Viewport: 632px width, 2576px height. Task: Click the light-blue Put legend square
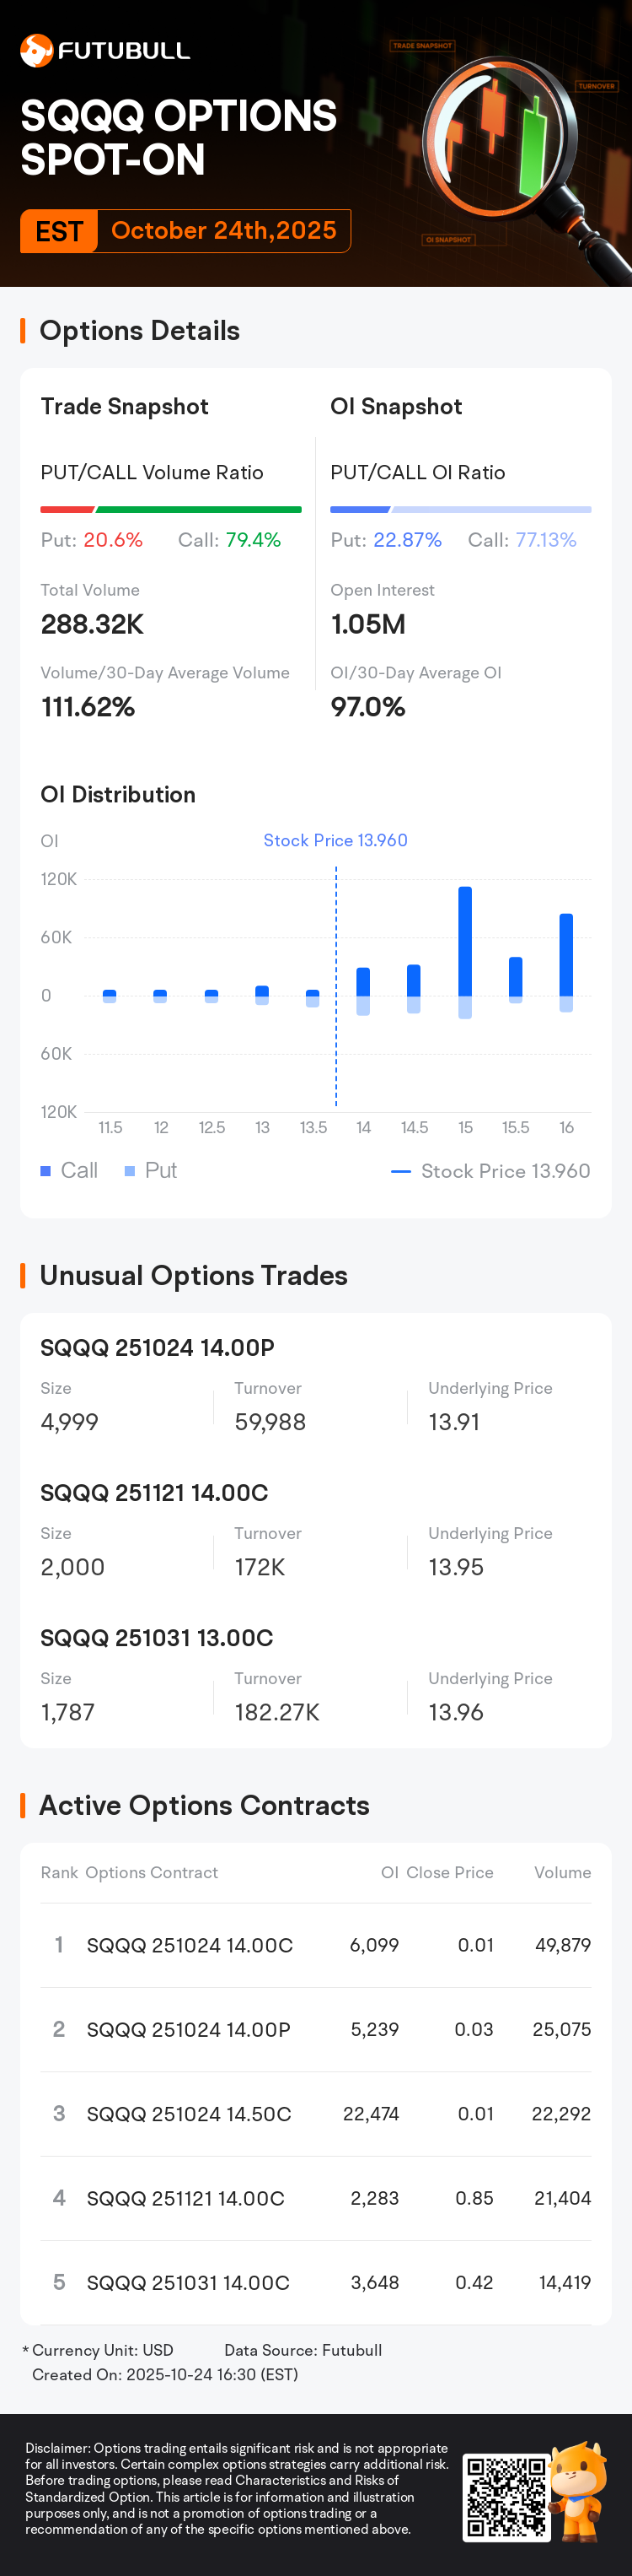(x=130, y=1171)
